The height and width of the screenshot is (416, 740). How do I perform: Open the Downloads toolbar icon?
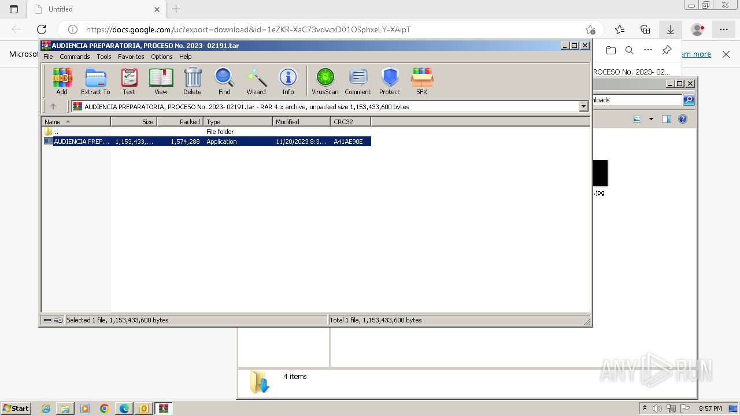coord(671,29)
